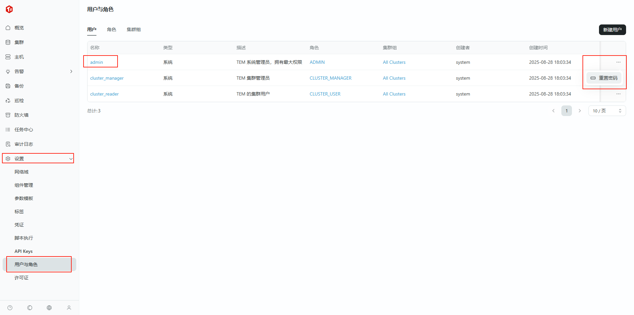
Task: Switch to the 集群组 tab
Action: [134, 29]
